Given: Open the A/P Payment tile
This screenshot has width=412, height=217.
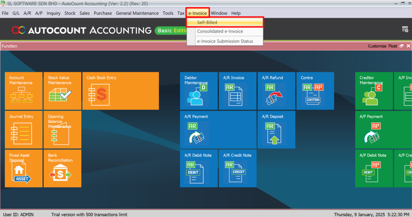Looking at the screenshot, I should point(383,130).
